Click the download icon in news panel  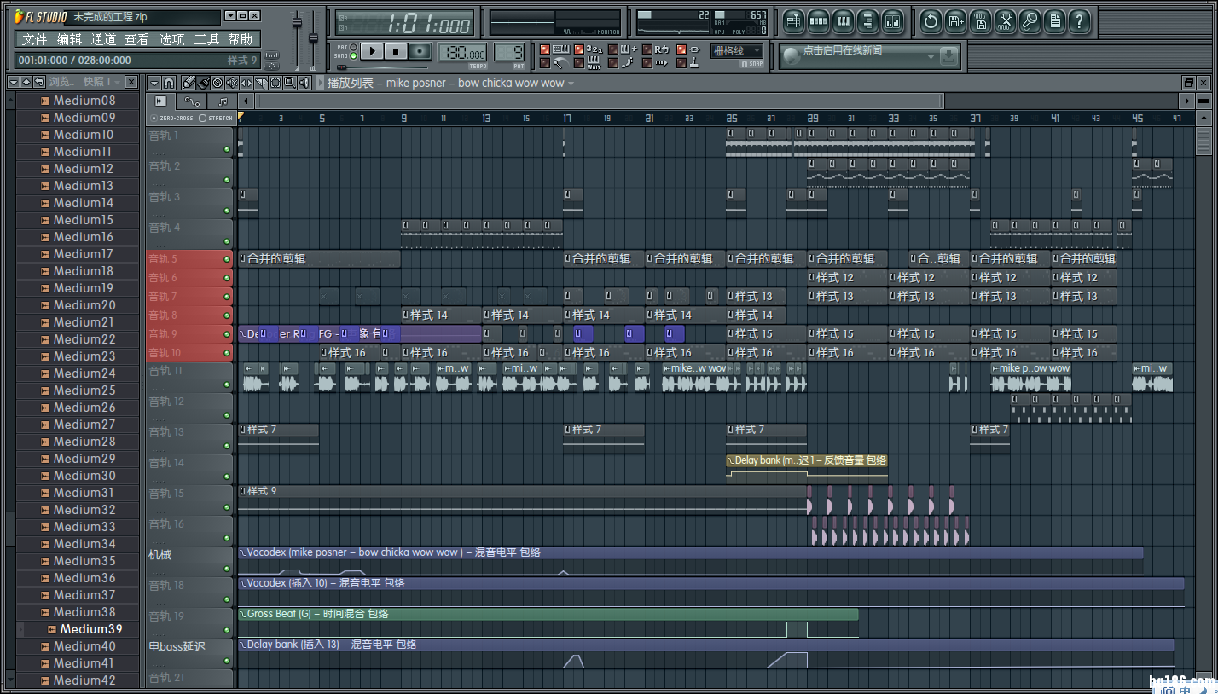coord(948,56)
